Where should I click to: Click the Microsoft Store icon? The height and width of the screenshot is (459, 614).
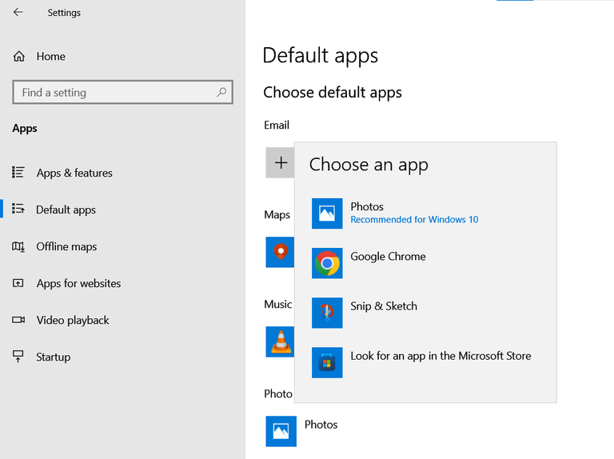pos(327,362)
